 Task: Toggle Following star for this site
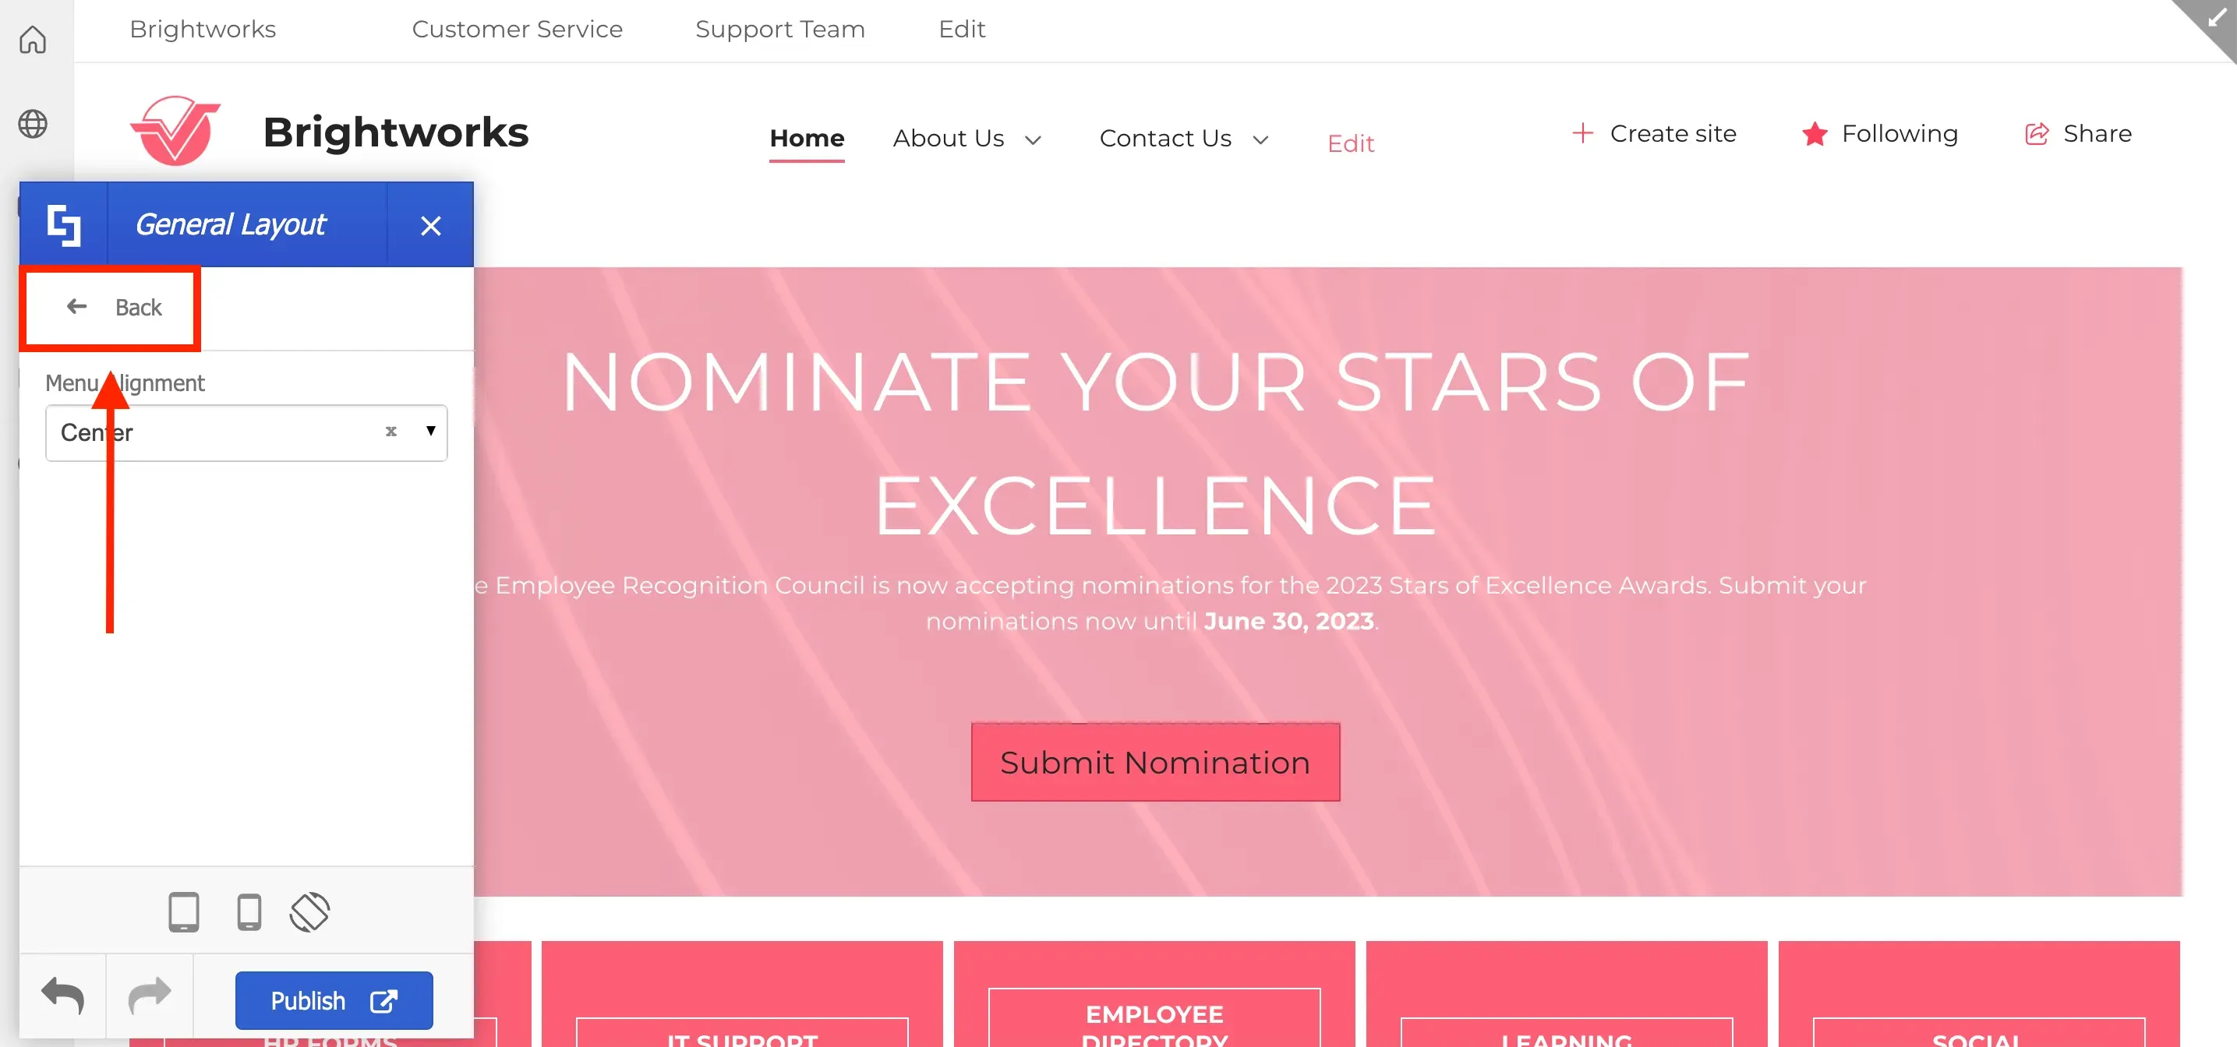[1814, 134]
